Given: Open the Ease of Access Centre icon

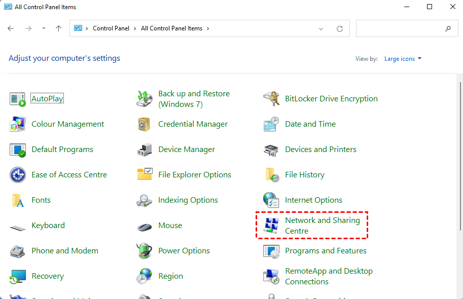Looking at the screenshot, I should (17, 175).
